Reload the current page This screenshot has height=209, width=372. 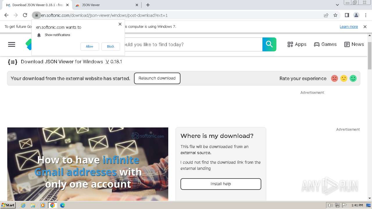pos(25,15)
